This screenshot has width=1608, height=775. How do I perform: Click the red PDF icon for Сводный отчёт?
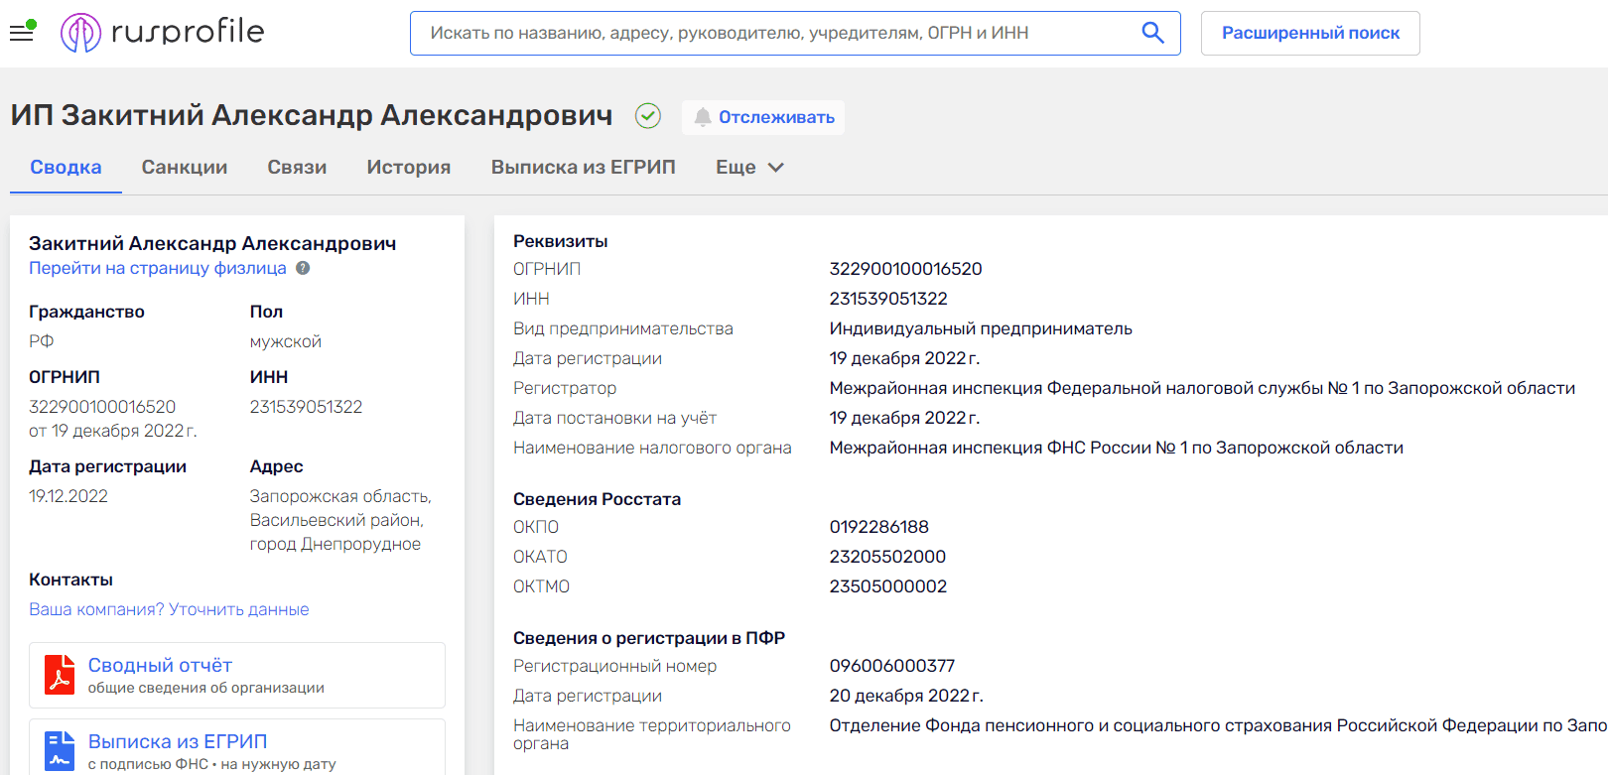tap(60, 675)
